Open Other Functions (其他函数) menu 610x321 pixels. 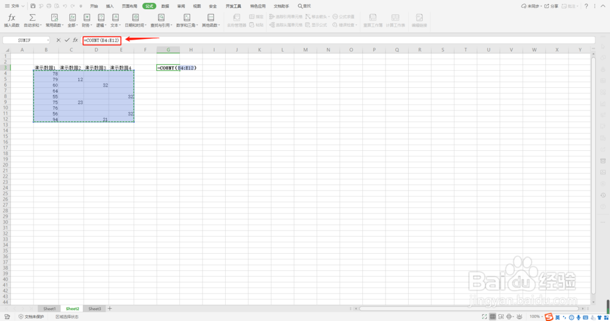point(211,20)
